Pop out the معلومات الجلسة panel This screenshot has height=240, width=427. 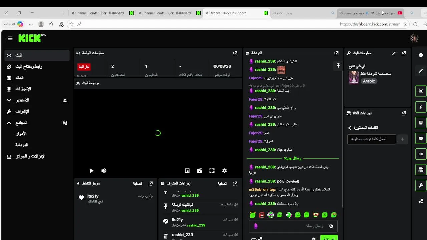point(235,53)
